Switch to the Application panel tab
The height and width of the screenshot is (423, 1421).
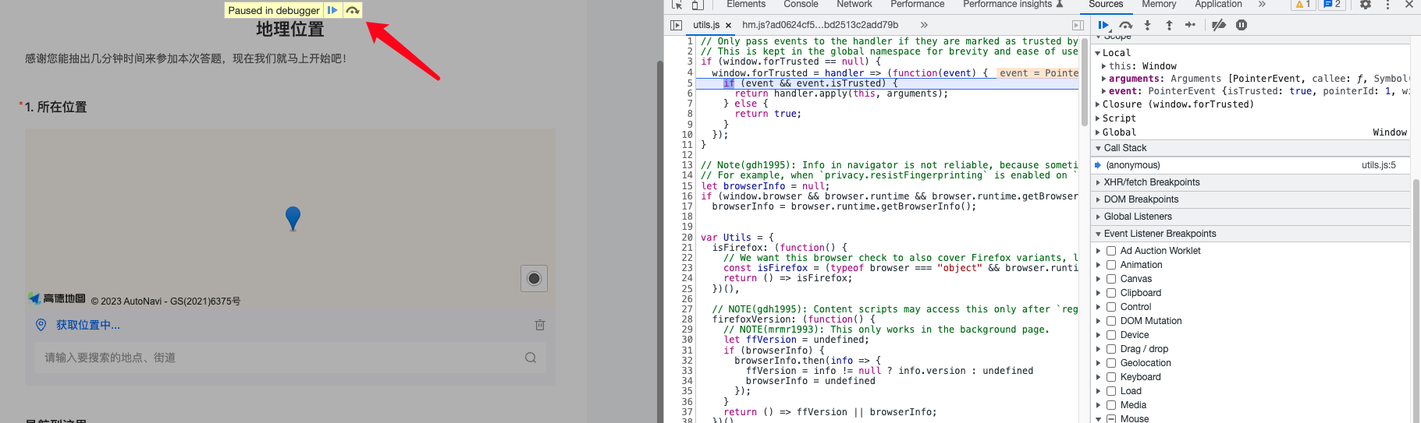click(x=1218, y=5)
